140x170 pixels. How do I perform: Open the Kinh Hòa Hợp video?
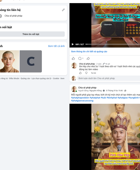105,137
